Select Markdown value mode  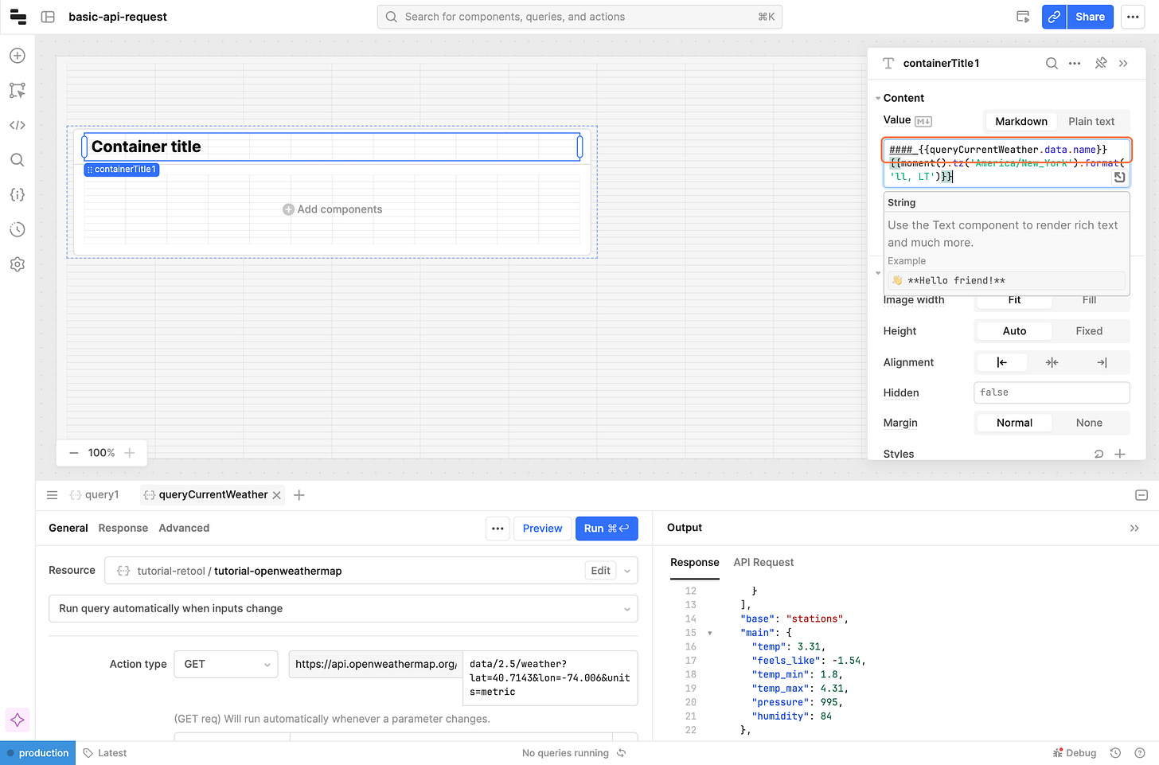(x=1021, y=122)
